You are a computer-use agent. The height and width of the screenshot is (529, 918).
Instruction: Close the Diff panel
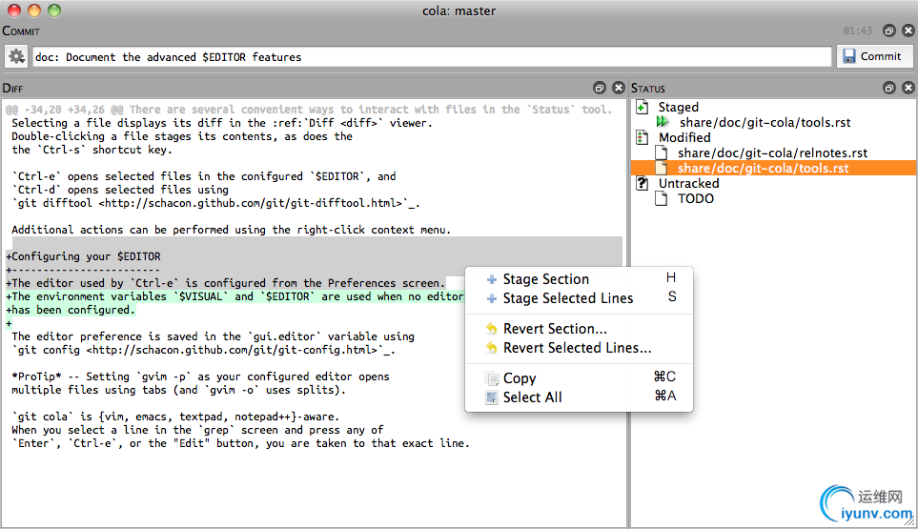tap(618, 88)
